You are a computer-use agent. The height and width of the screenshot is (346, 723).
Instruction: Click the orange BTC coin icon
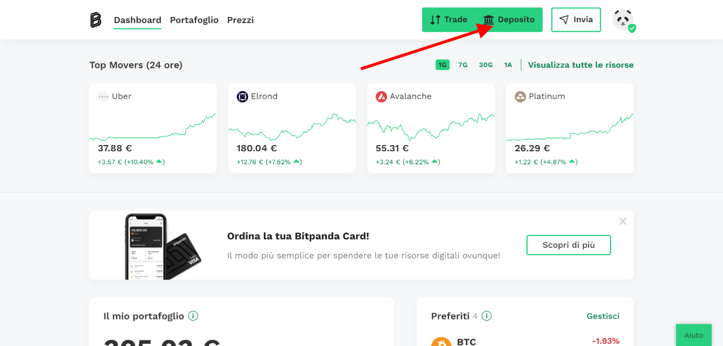click(x=441, y=341)
